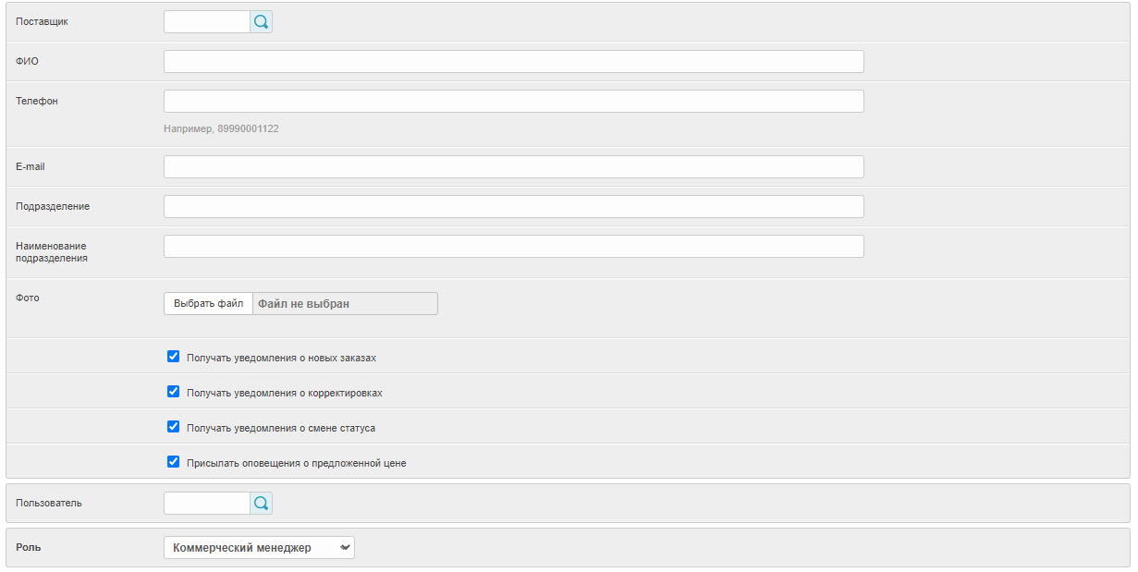Select the Телефон input field
This screenshot has width=1138, height=572.
pyautogui.click(x=513, y=102)
